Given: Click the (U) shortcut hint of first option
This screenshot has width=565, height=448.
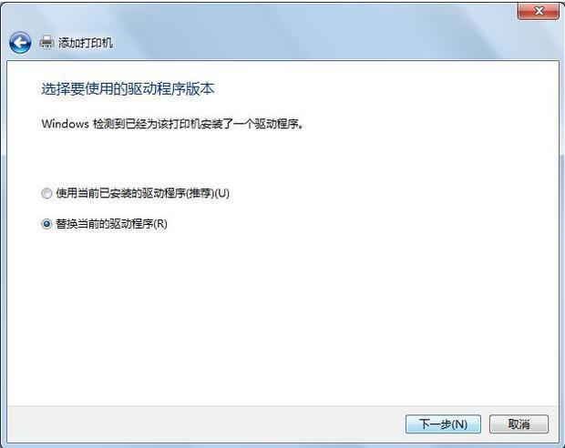Looking at the screenshot, I should [222, 193].
